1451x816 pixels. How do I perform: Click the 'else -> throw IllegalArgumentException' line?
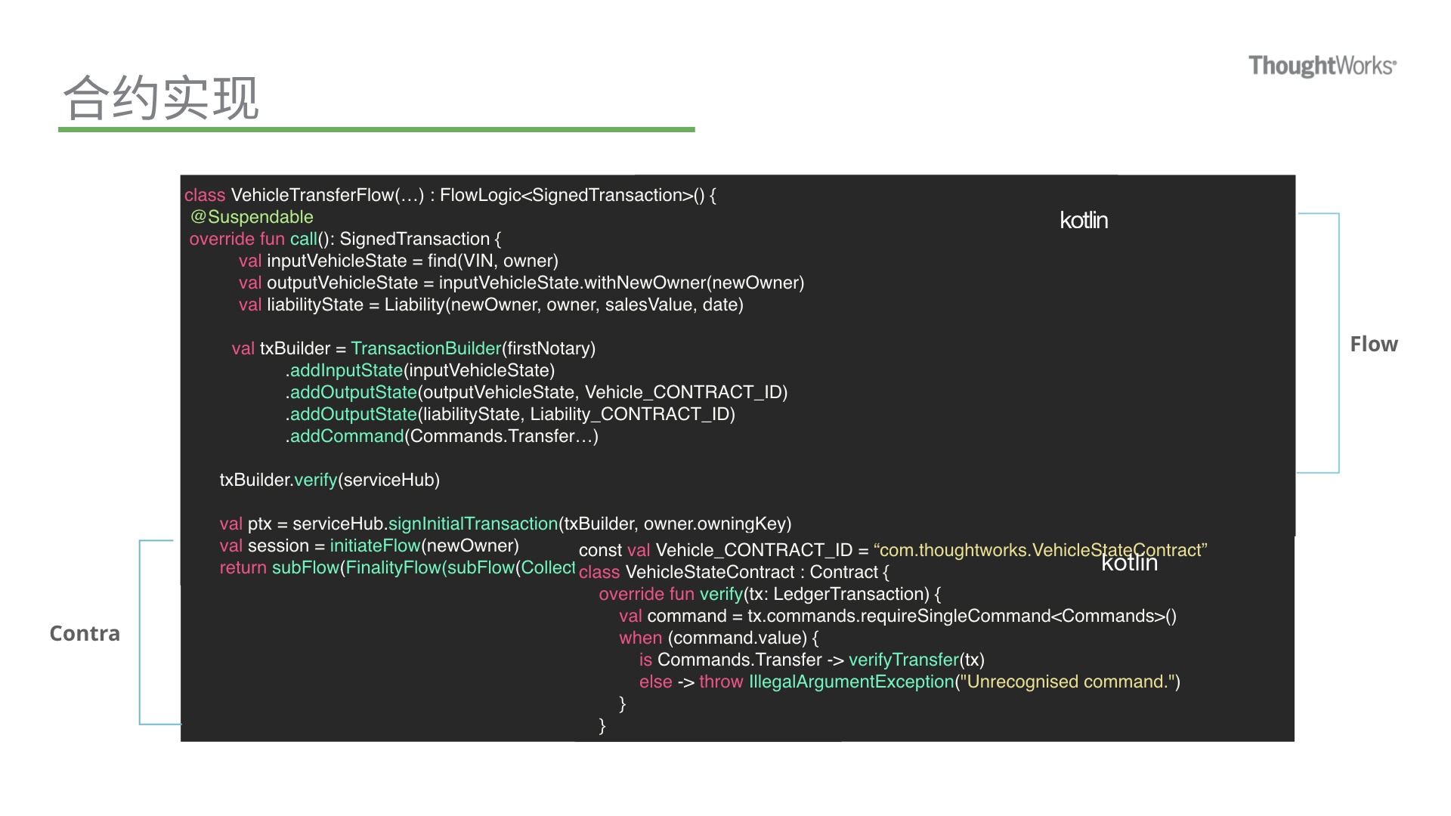[910, 682]
